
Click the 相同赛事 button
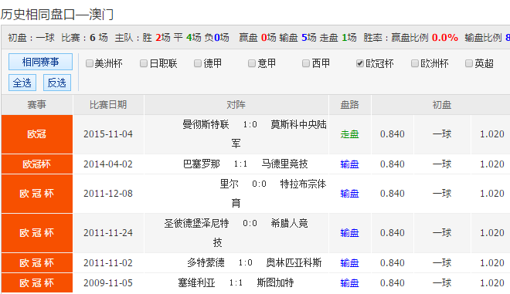[x=40, y=62]
